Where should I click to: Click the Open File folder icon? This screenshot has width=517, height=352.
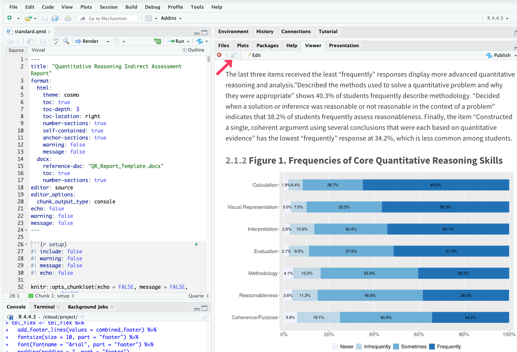pyautogui.click(x=28, y=18)
